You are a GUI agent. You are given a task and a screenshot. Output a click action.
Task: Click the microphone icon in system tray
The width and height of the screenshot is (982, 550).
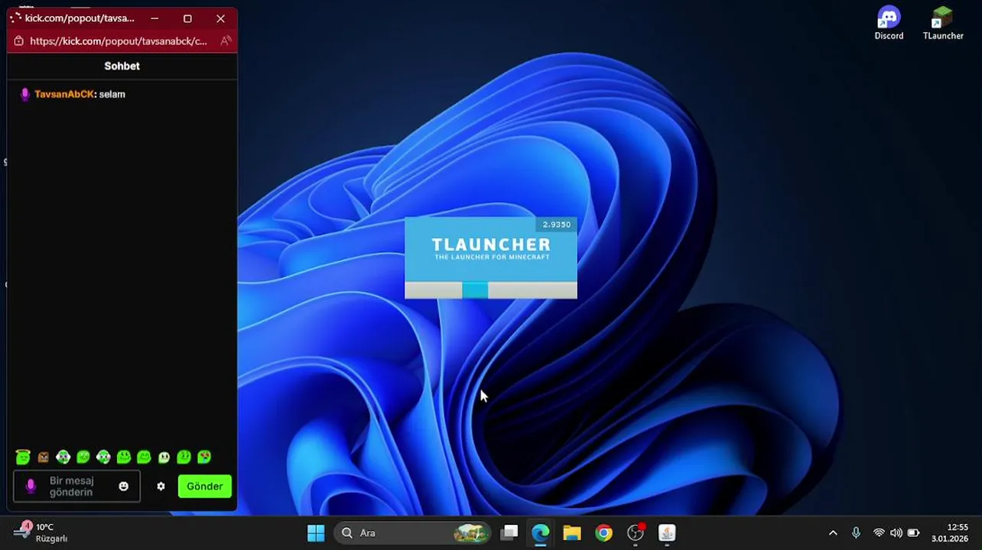(x=856, y=533)
